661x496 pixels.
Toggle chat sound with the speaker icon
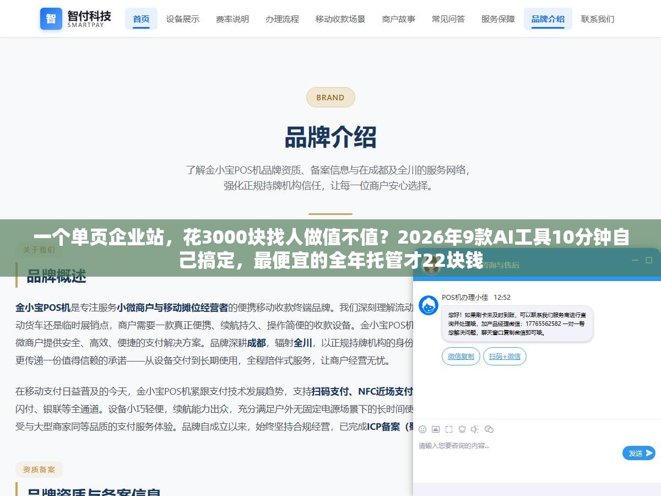[x=475, y=429]
